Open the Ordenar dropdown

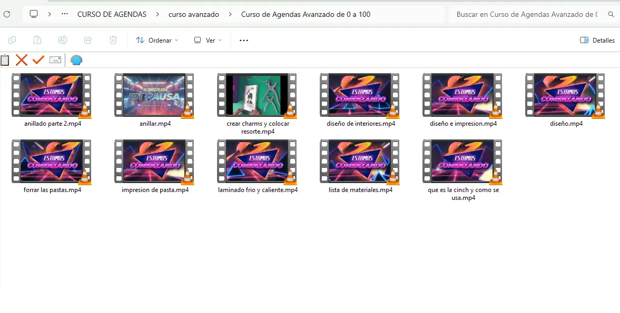tap(157, 40)
